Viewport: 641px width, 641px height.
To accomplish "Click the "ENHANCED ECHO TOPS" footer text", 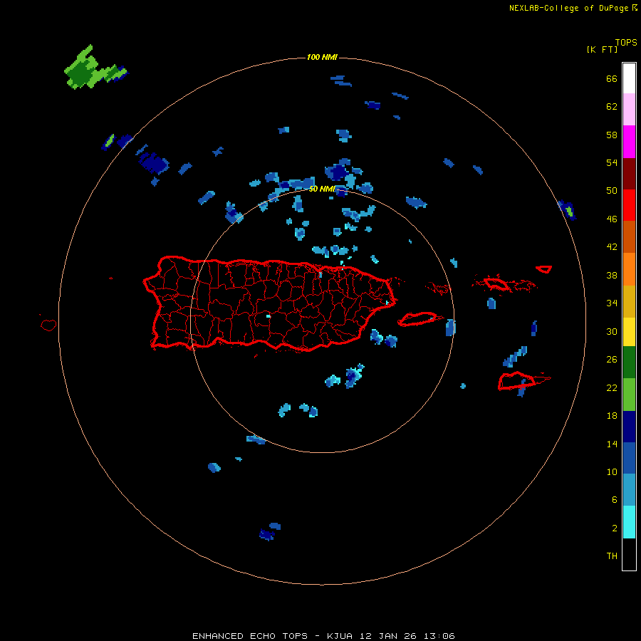I will click(250, 636).
